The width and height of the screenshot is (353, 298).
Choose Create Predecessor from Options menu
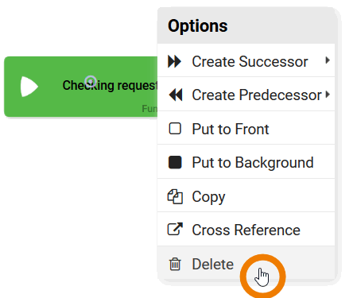click(x=246, y=94)
